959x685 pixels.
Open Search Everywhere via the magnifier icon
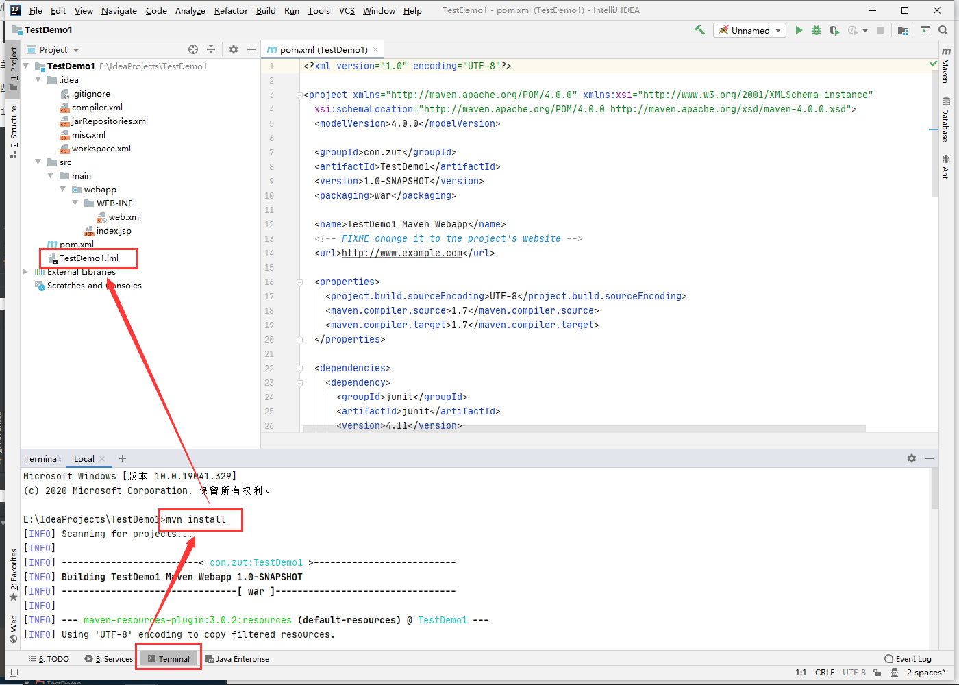click(x=943, y=30)
